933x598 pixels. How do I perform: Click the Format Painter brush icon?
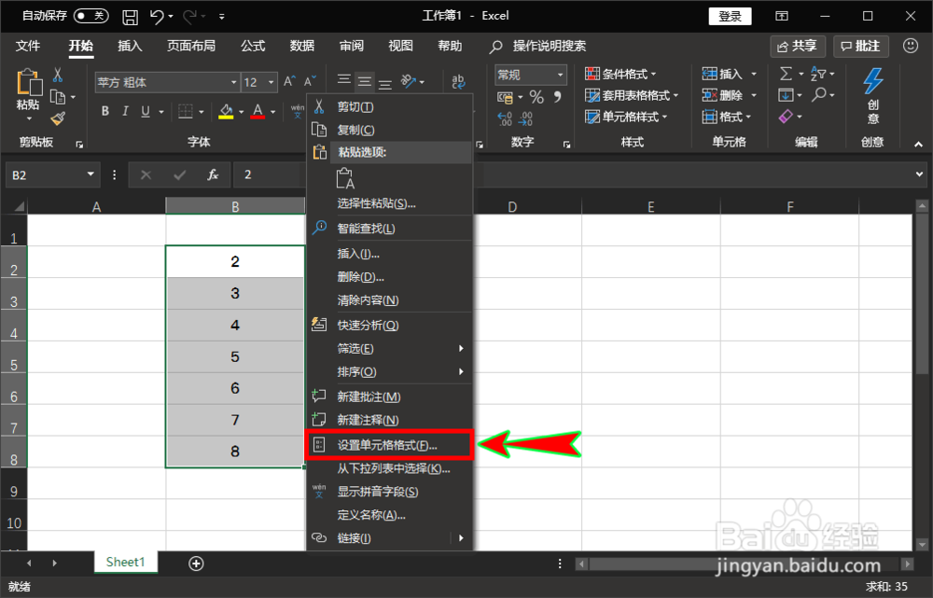(x=58, y=119)
